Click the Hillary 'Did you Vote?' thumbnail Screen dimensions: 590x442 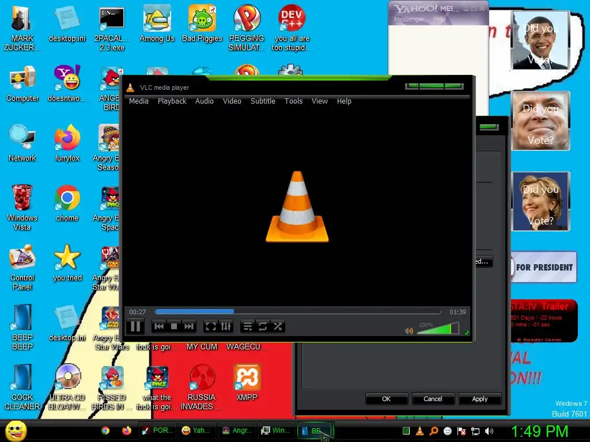pyautogui.click(x=540, y=201)
